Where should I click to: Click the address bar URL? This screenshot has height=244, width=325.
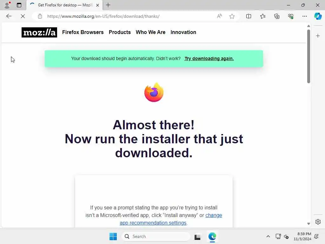coord(103,16)
